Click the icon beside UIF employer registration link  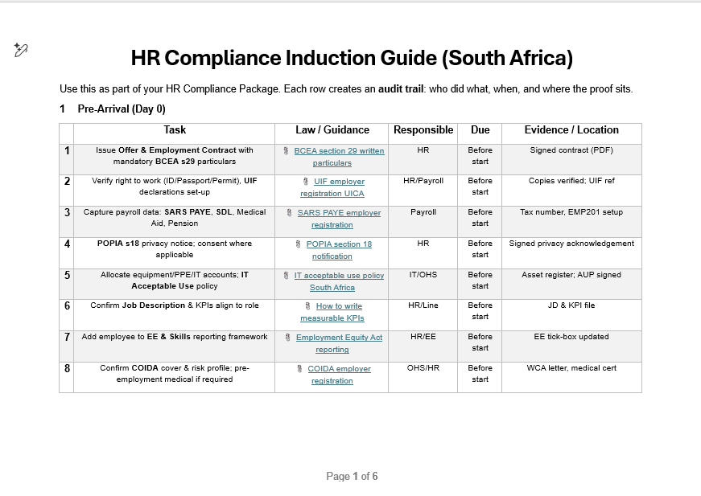(306, 182)
